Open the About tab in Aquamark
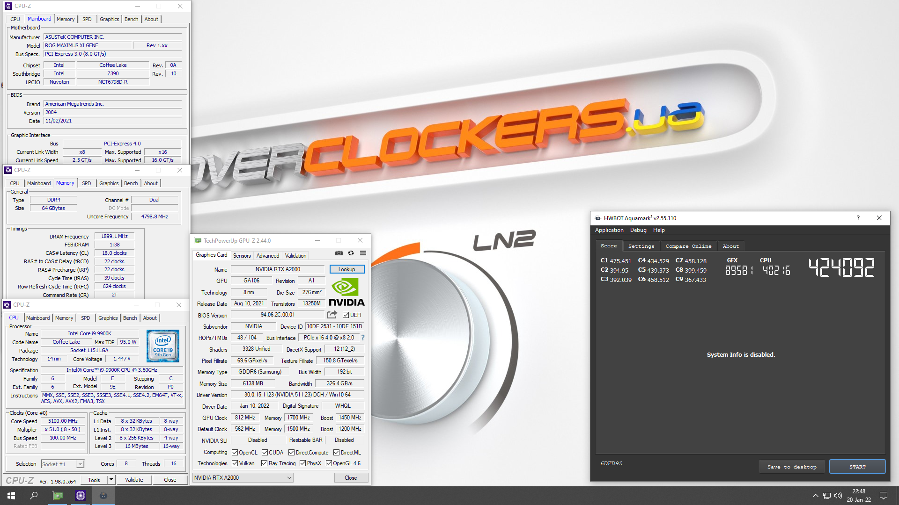Image resolution: width=899 pixels, height=505 pixels. click(x=730, y=246)
